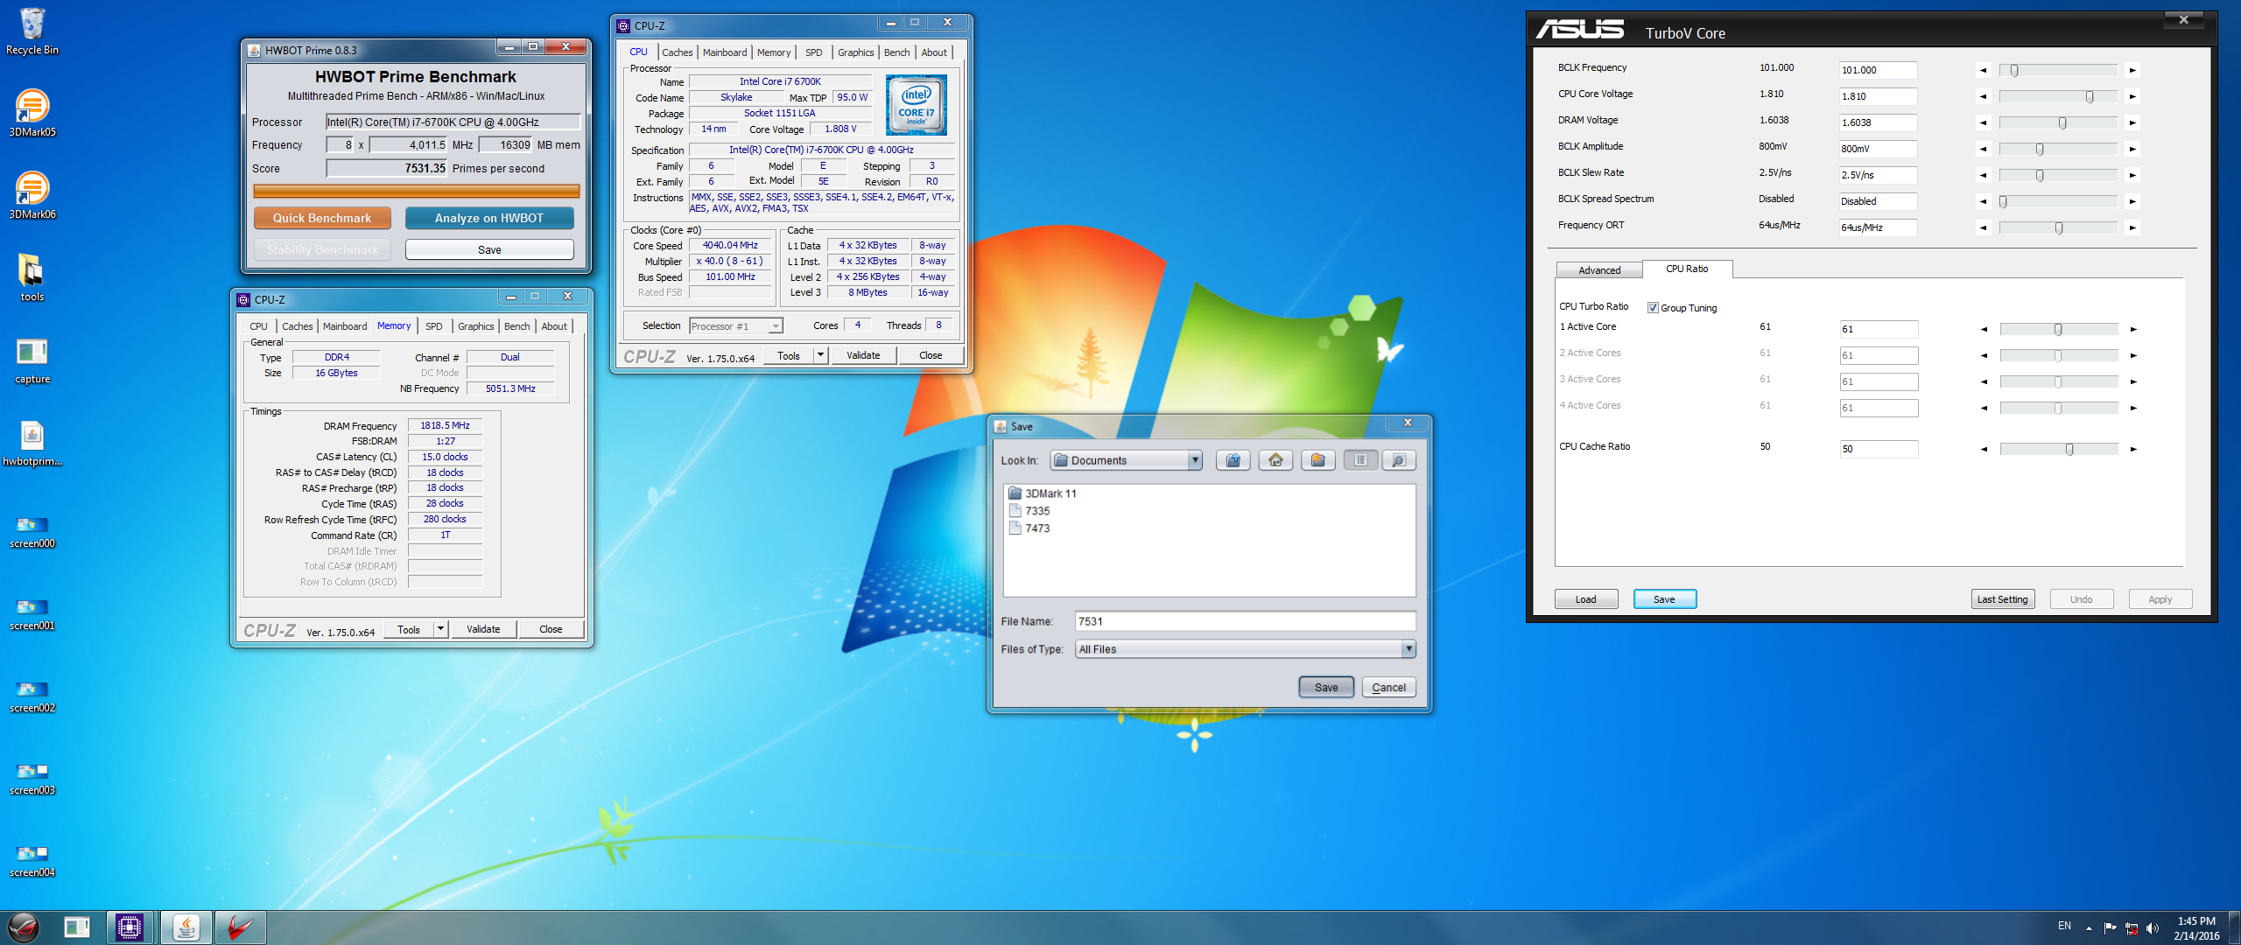Open CPU-Z taskbar button

pos(130,927)
